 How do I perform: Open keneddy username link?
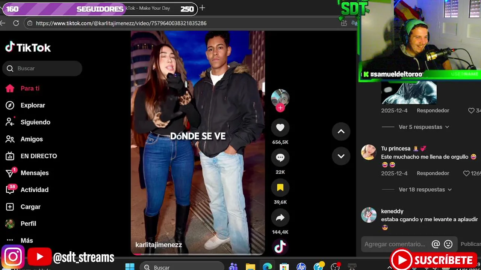pos(392,211)
